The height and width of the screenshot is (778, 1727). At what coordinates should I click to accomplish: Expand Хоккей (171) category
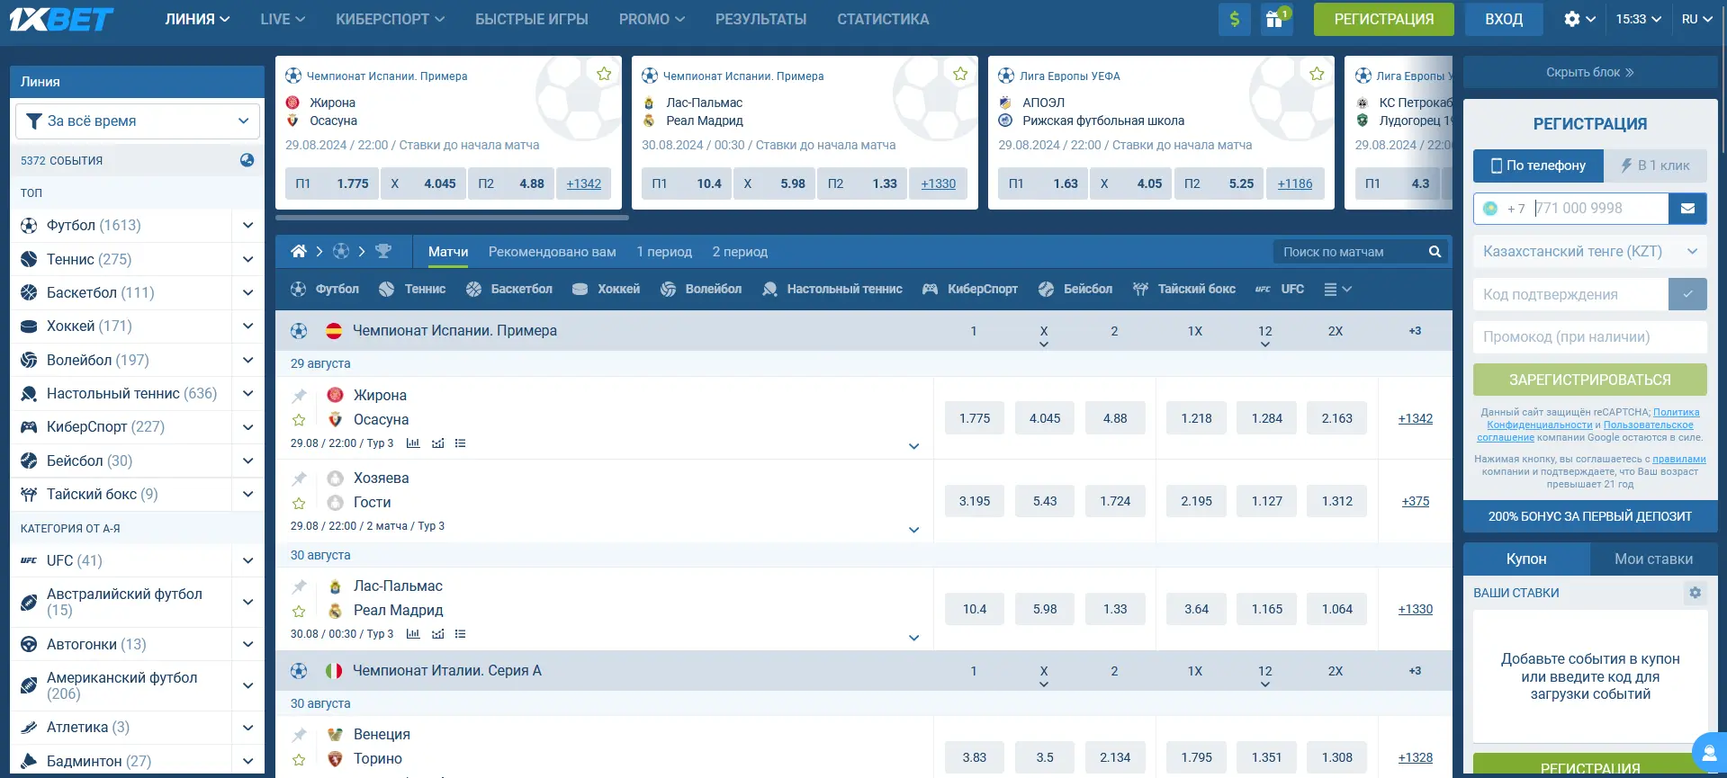tap(247, 326)
